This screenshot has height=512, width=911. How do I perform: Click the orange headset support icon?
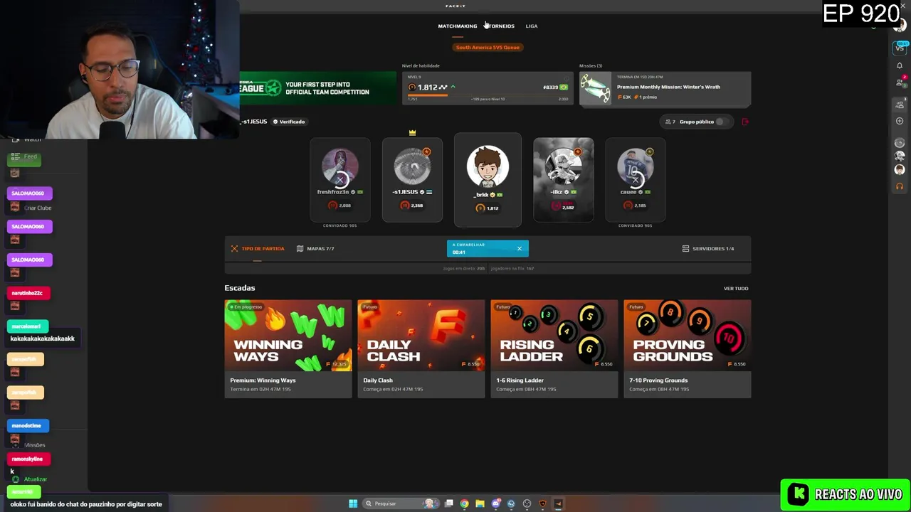900,186
